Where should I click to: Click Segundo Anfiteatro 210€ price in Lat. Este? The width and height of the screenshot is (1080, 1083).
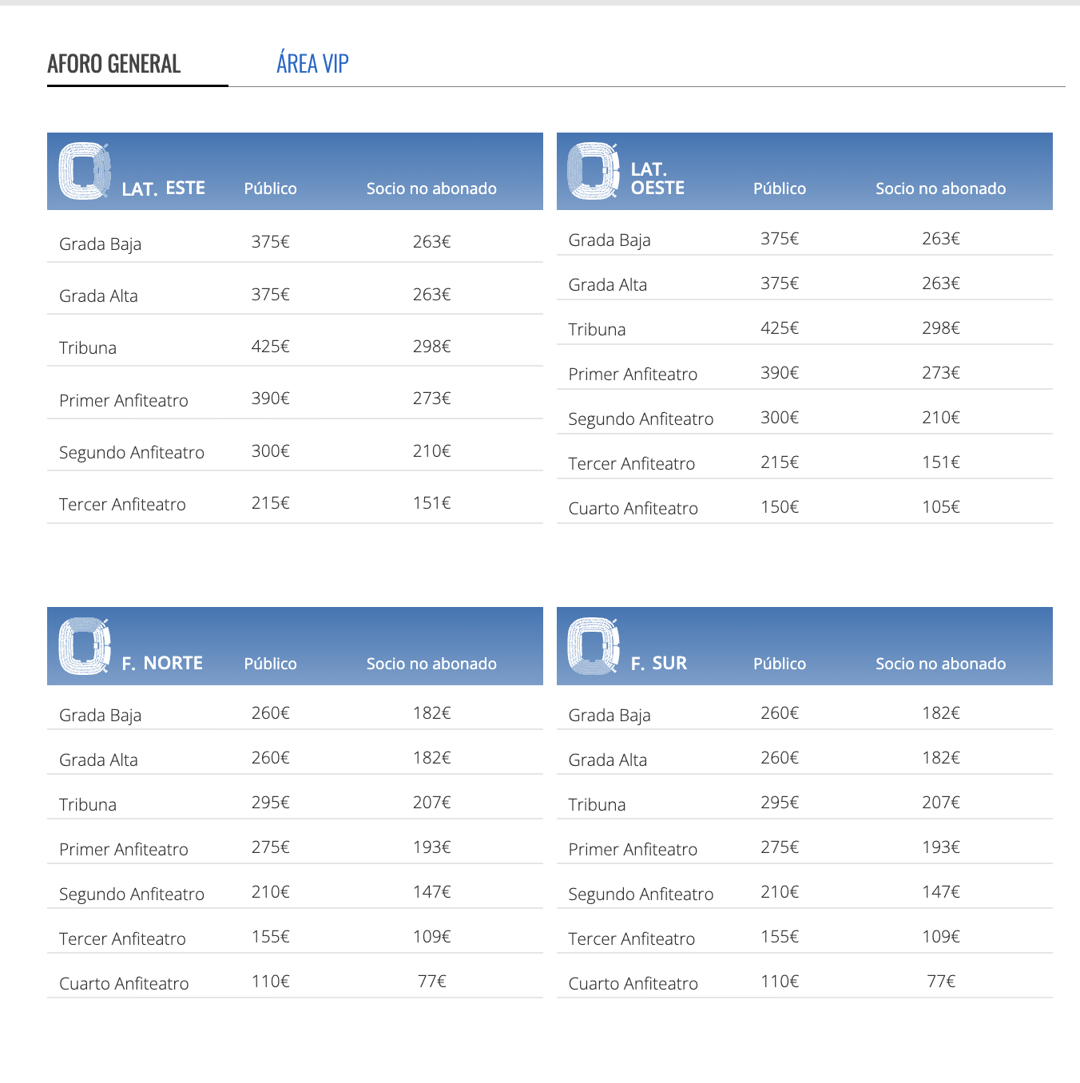tap(431, 451)
